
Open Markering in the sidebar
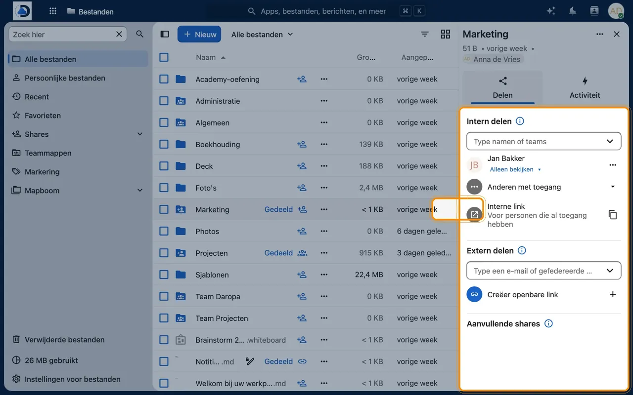click(78, 172)
